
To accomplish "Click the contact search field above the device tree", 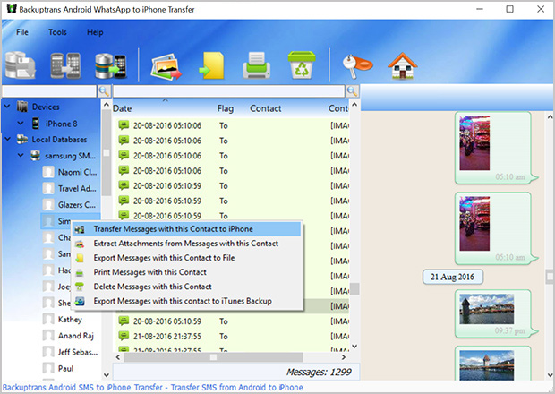I will pyautogui.click(x=48, y=91).
